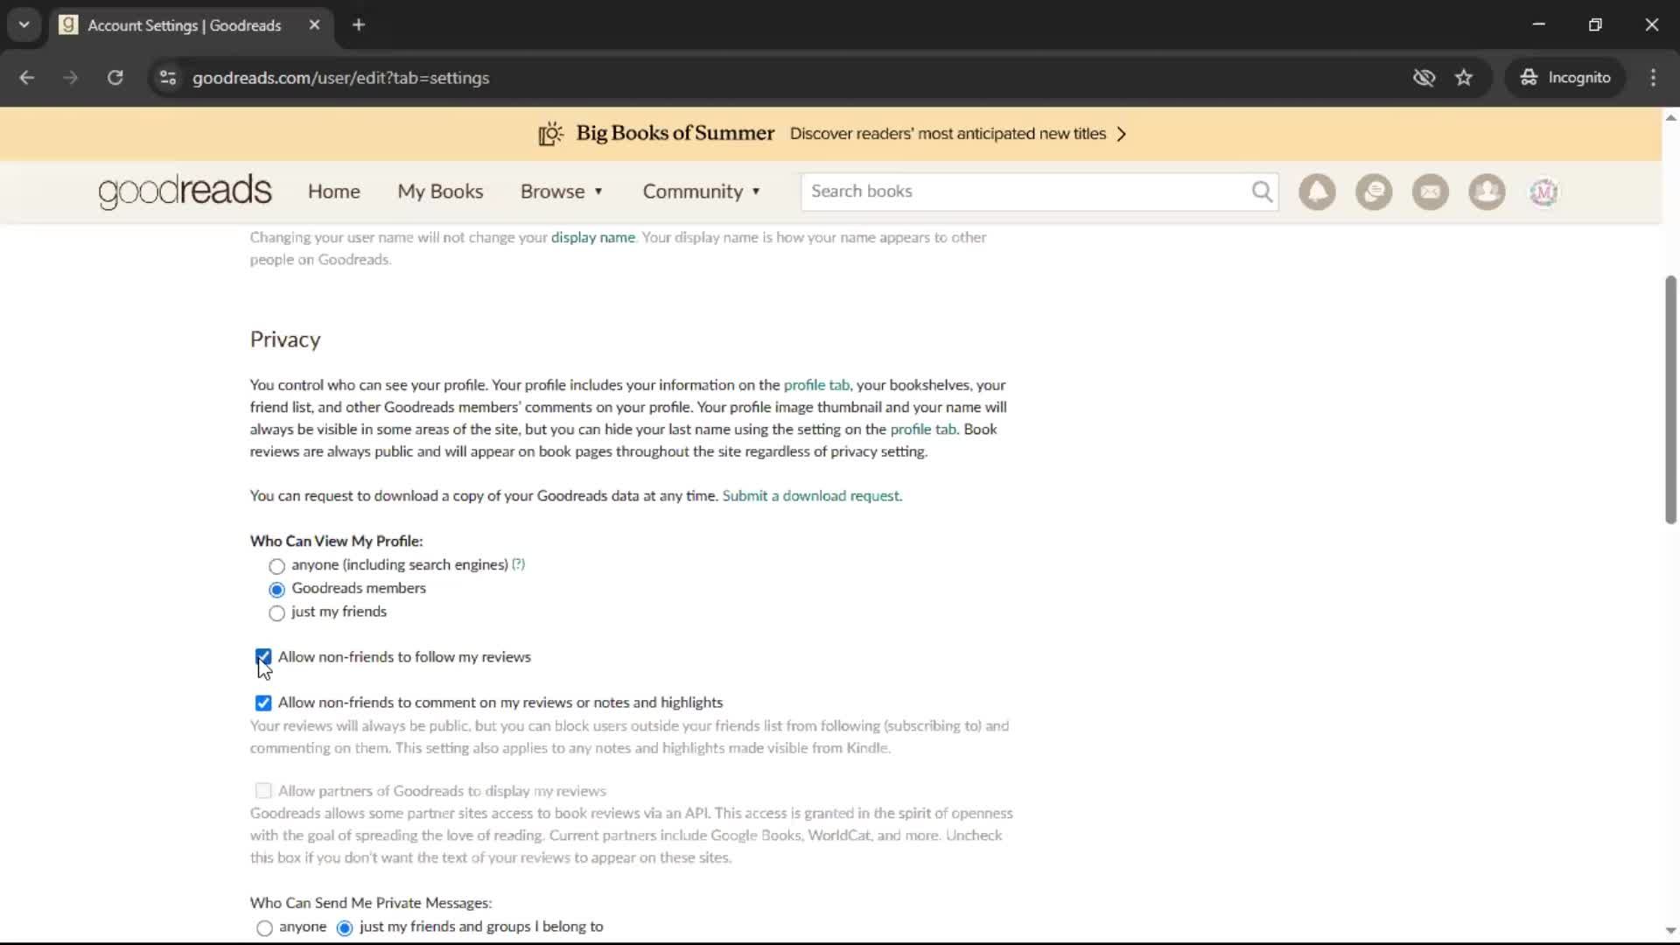The height and width of the screenshot is (945, 1680).
Task: Select 'anyone' for private messages
Action: [x=264, y=928]
